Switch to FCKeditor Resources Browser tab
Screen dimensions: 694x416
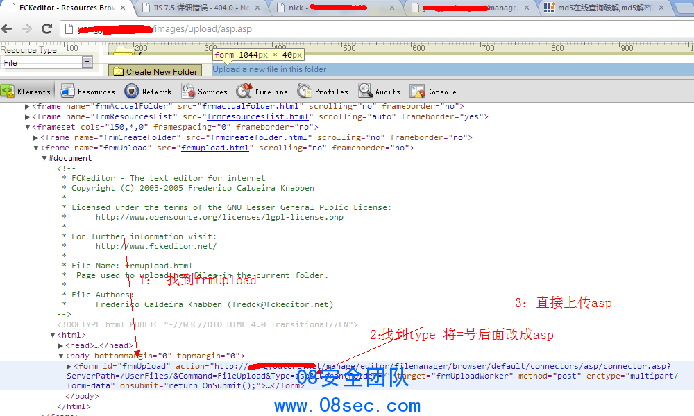coord(67,8)
